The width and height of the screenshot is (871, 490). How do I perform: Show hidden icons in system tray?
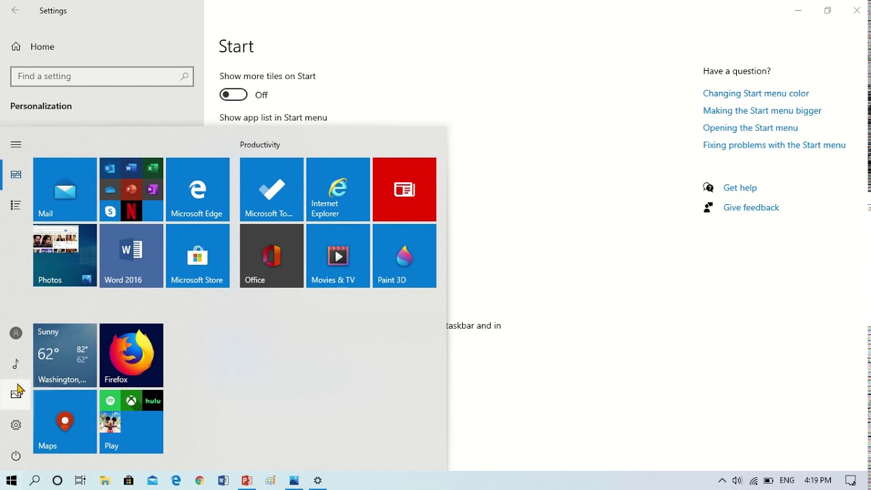[x=722, y=480]
